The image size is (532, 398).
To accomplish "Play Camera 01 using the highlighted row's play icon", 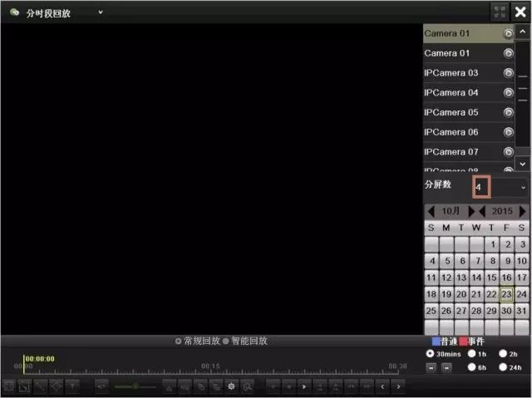I will point(508,33).
